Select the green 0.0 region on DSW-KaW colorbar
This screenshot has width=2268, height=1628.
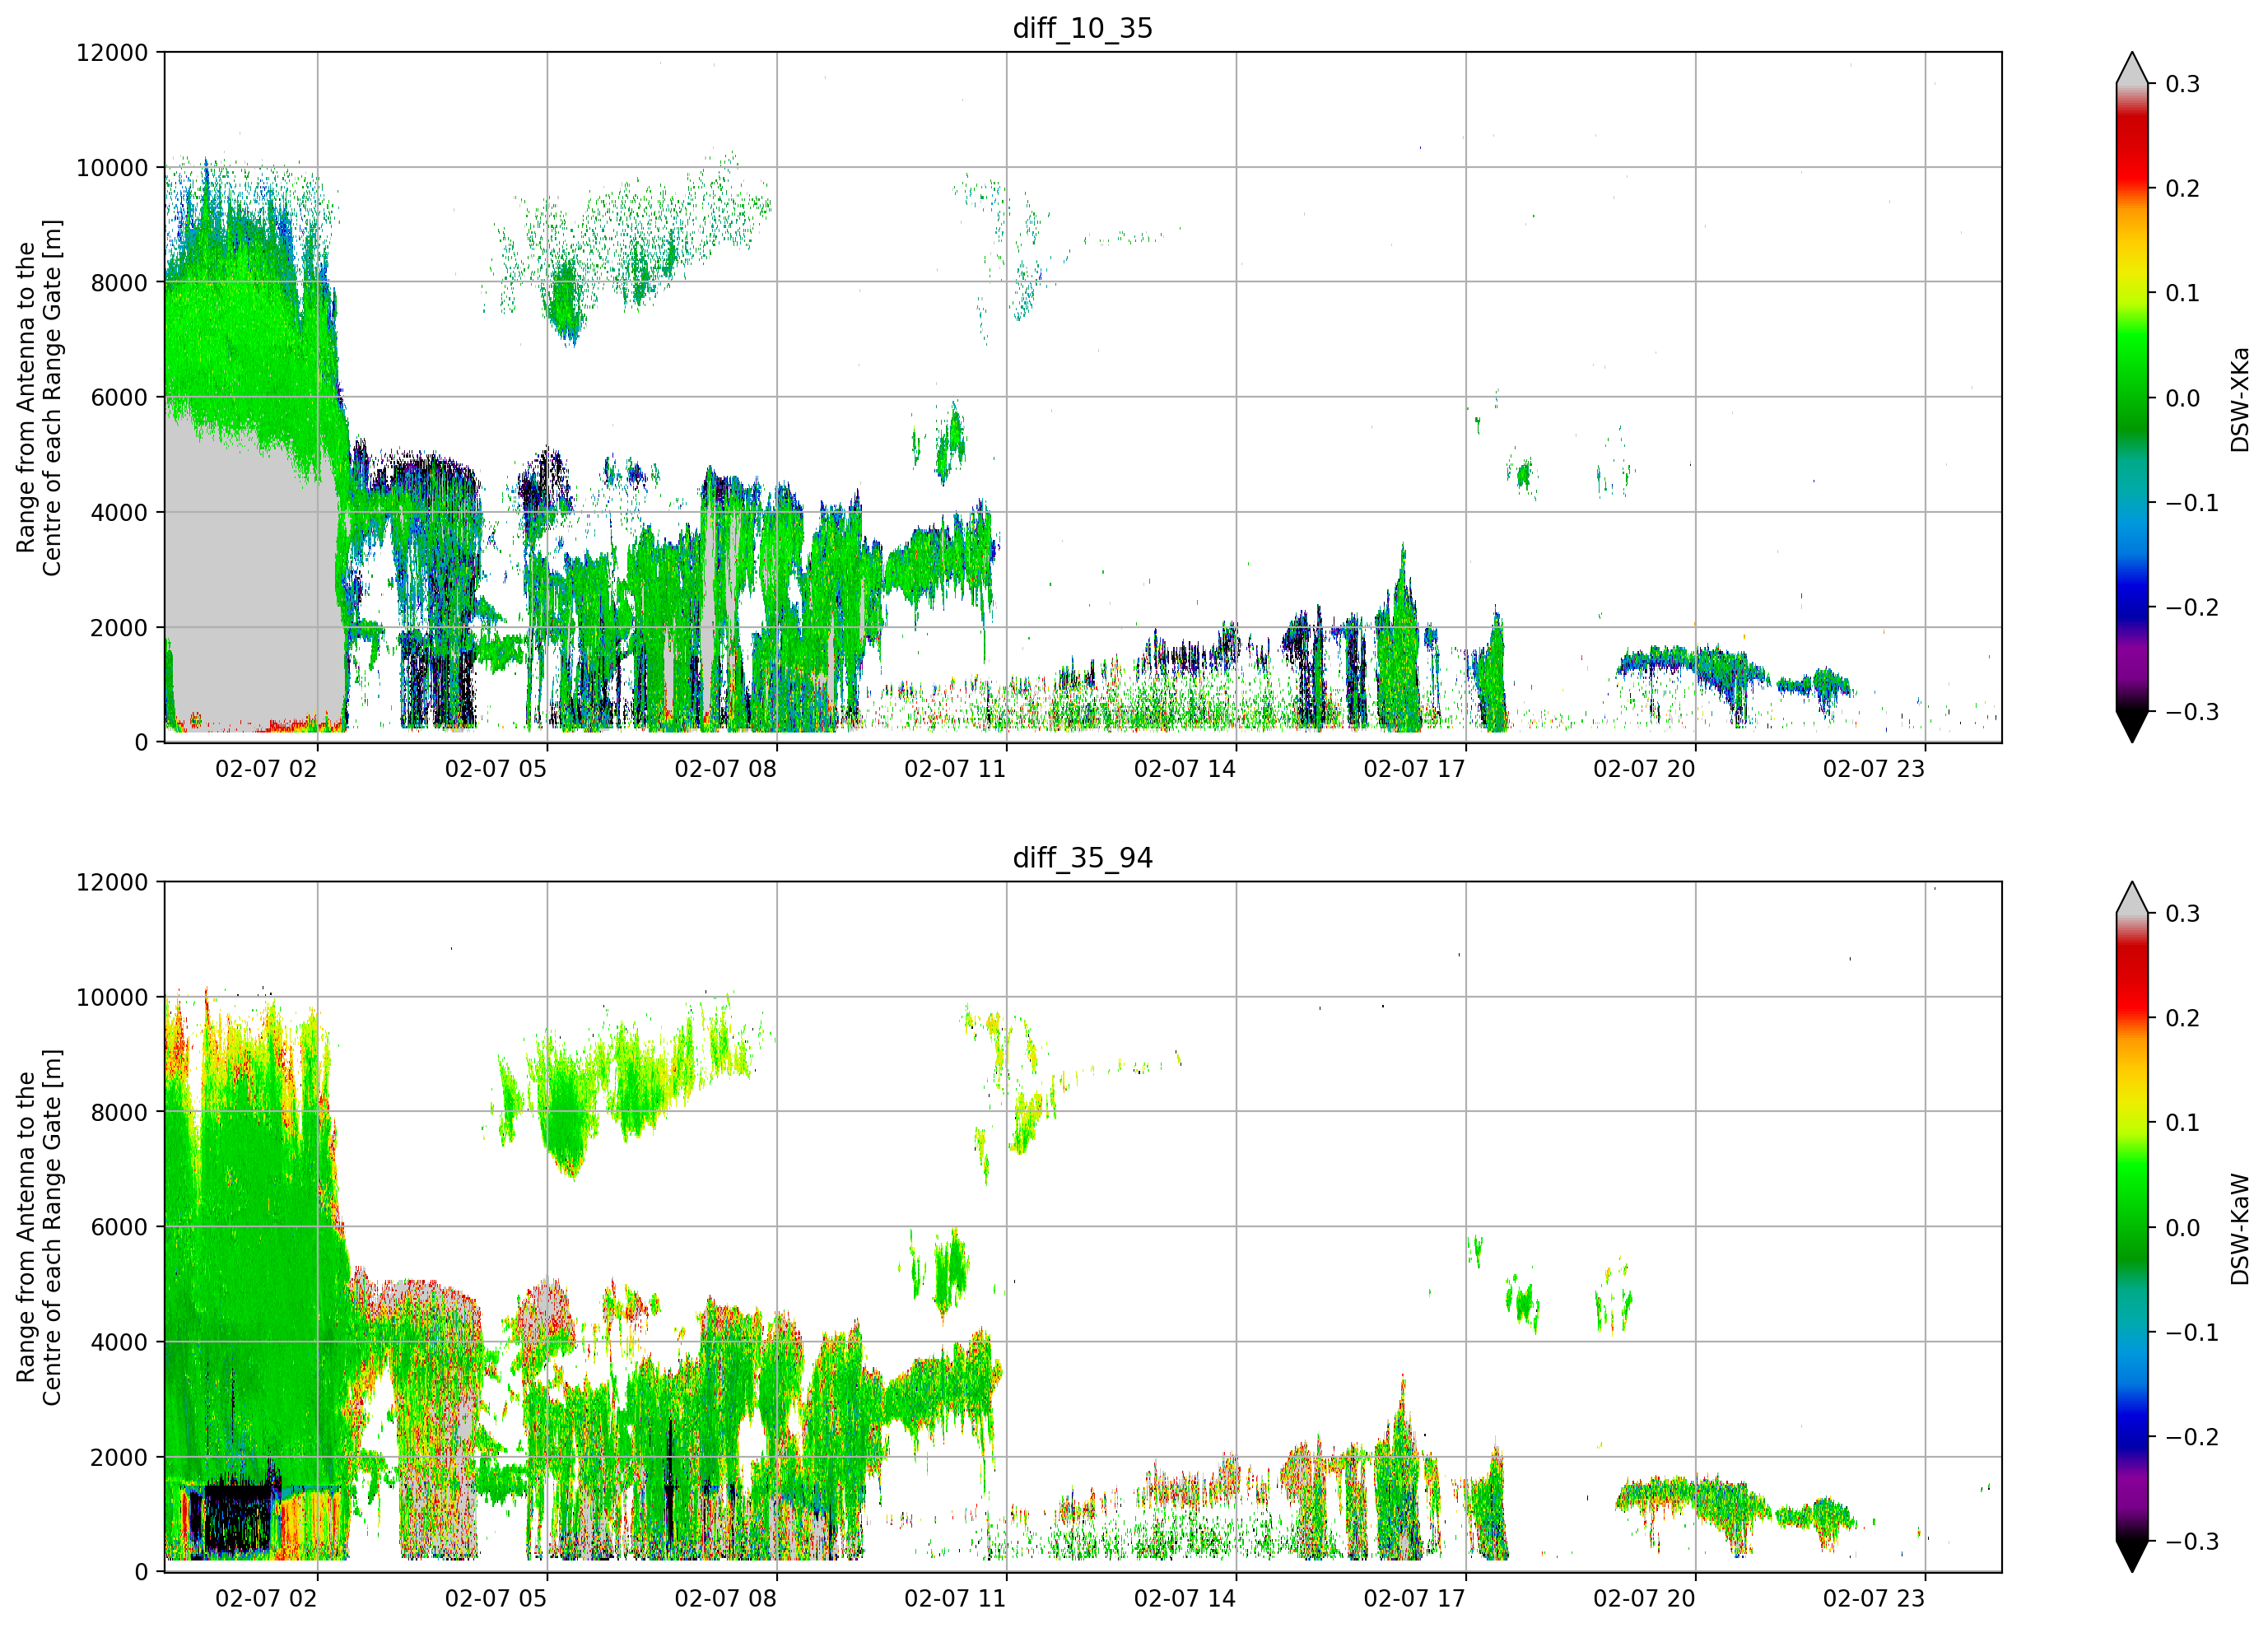click(2132, 1227)
